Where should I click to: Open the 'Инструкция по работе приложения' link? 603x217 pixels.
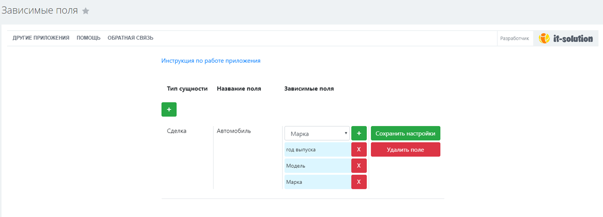point(211,61)
